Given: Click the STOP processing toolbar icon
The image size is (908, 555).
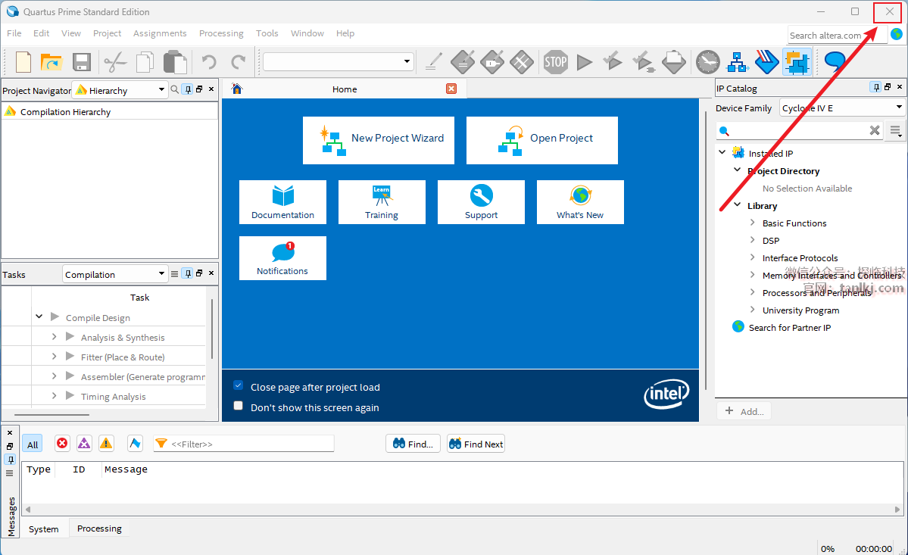Looking at the screenshot, I should (555, 61).
